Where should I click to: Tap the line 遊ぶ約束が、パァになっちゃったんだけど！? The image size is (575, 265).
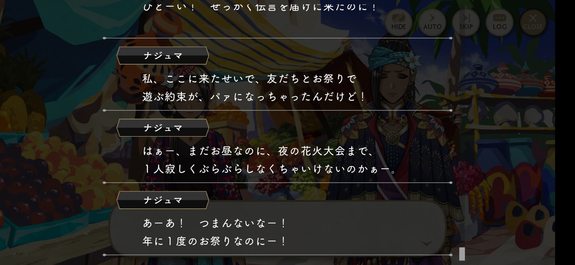tap(254, 97)
